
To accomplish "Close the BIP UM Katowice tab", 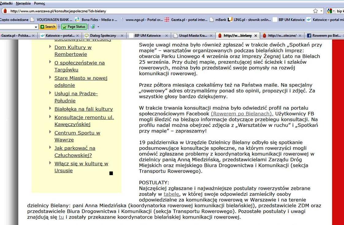I will tap(166, 36).
